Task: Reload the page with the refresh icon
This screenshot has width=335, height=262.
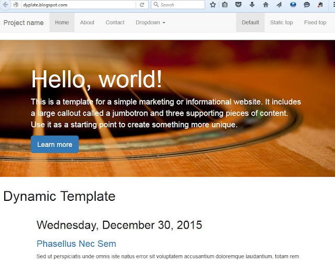Action: coord(142,5)
